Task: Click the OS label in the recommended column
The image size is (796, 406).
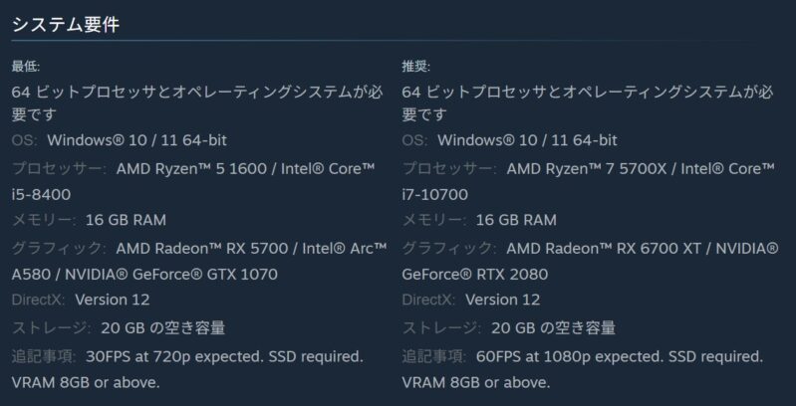Action: coord(415,140)
